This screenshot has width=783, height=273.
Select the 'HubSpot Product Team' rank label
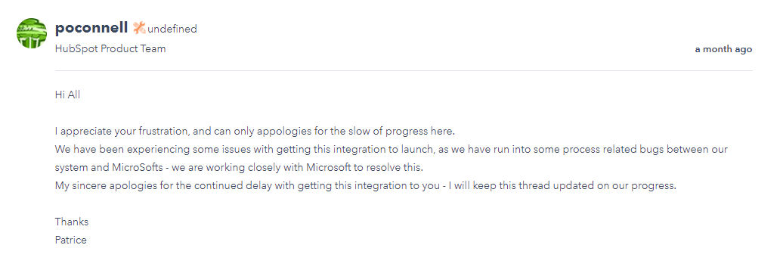coord(110,49)
